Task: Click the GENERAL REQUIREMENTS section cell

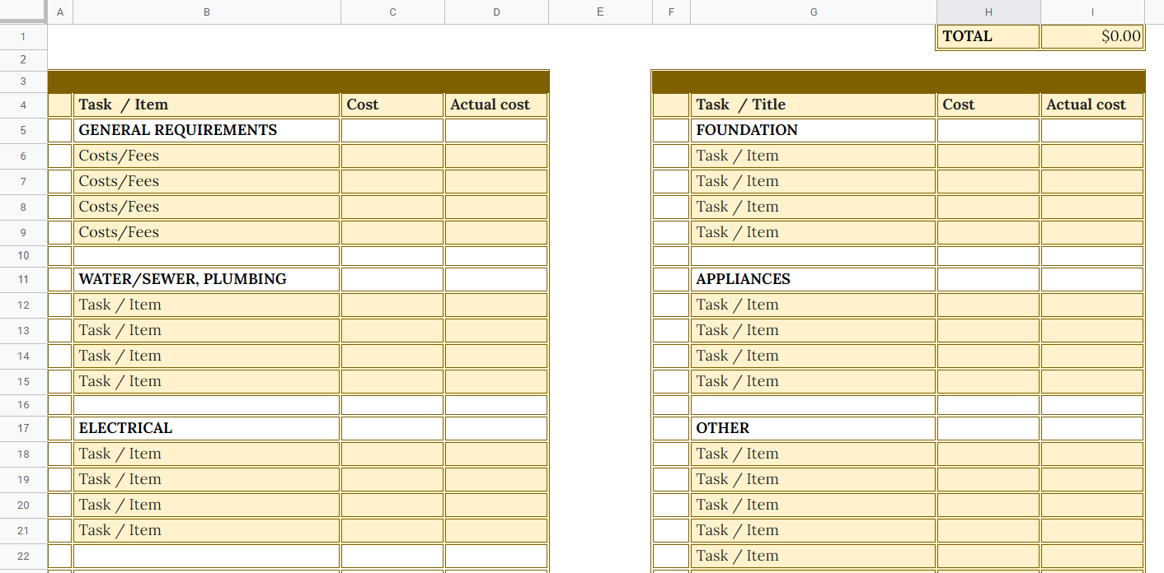Action: coord(206,130)
